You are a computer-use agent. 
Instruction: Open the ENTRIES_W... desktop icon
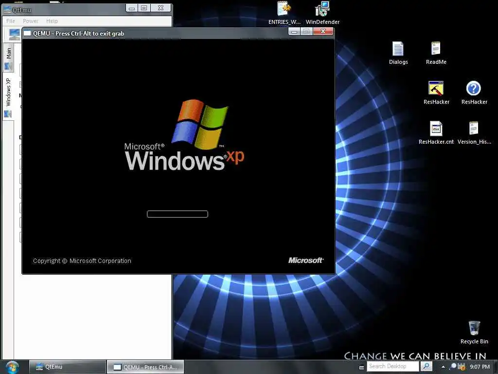(x=284, y=13)
